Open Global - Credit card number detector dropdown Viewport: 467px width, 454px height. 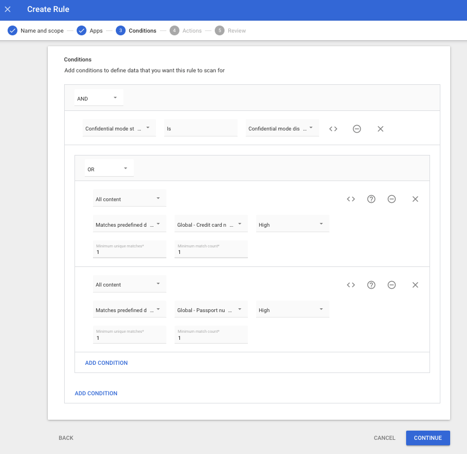pos(211,223)
